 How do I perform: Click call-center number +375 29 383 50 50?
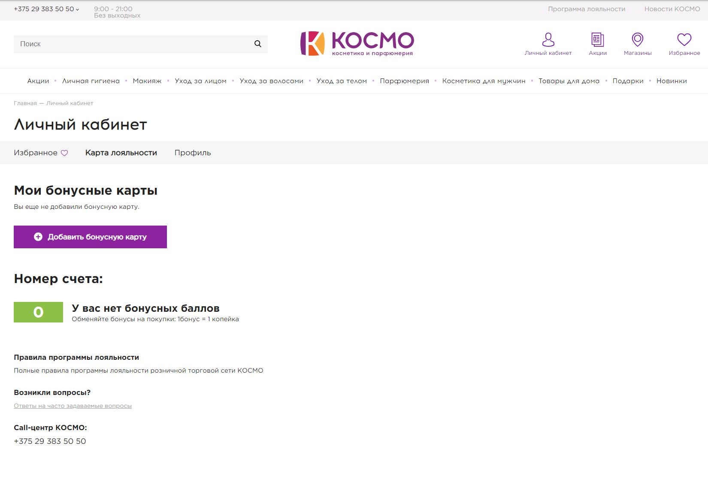pos(50,441)
